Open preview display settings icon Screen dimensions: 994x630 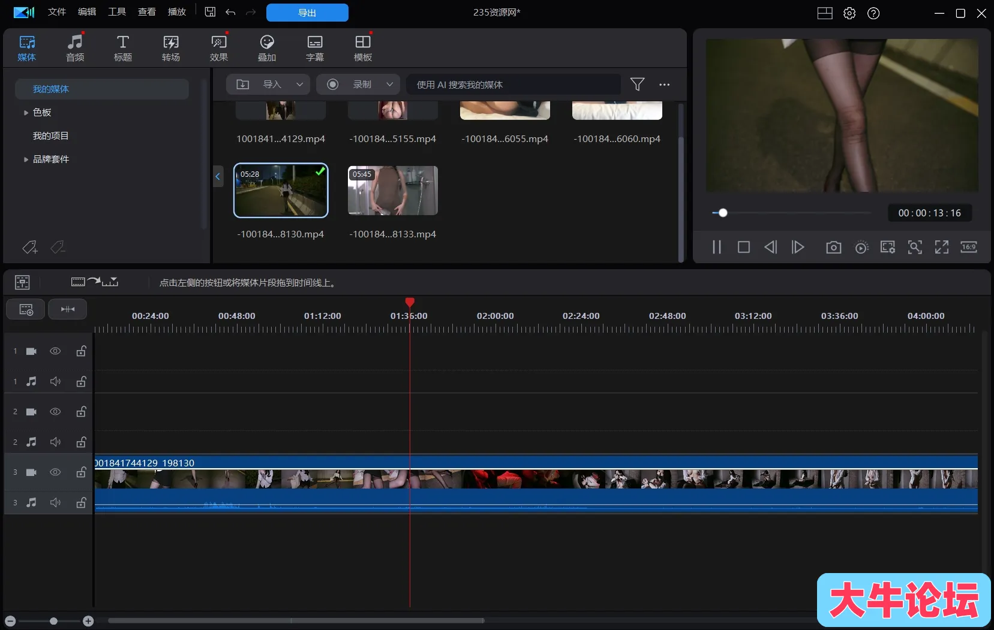[888, 247]
